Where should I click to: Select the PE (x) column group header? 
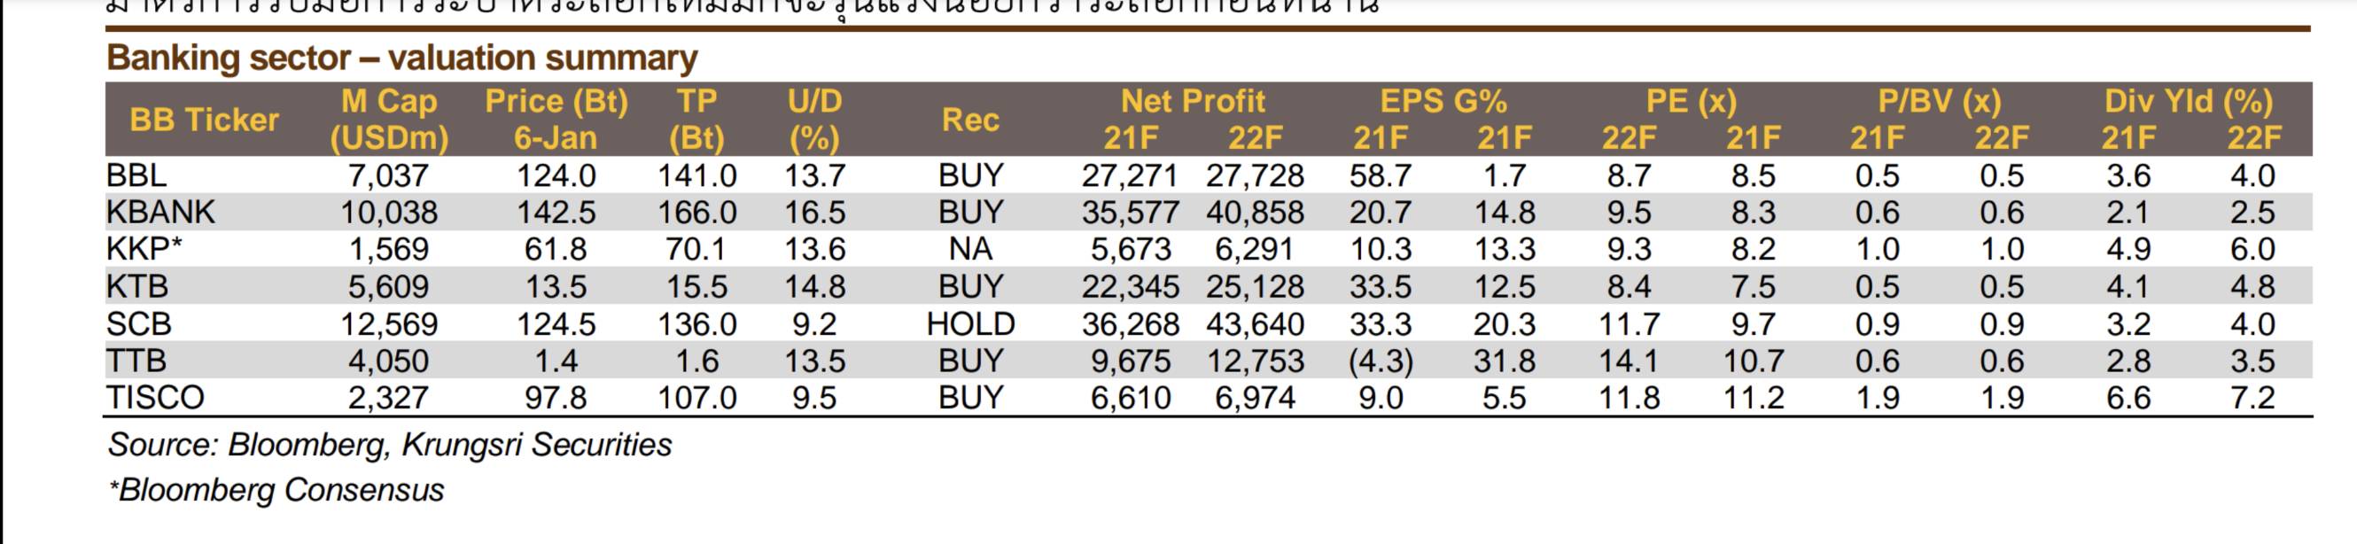(x=1691, y=102)
